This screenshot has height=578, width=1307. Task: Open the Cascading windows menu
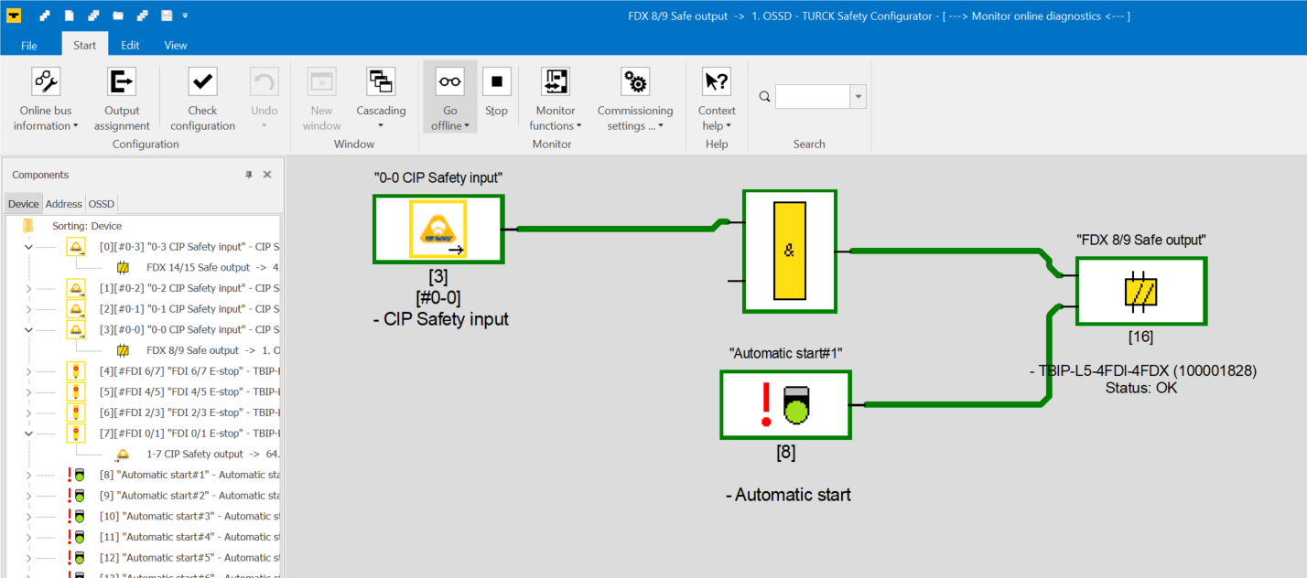click(x=381, y=99)
